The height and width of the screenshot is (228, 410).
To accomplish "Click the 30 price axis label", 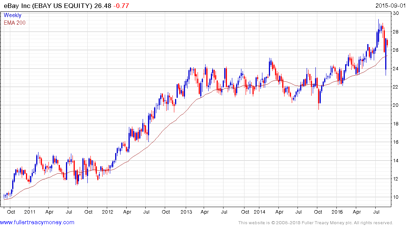I will [x=396, y=13].
